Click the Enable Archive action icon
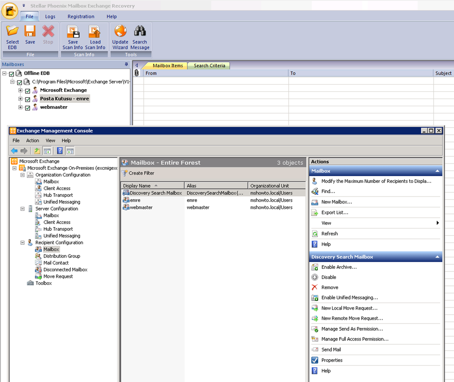 [x=315, y=267]
